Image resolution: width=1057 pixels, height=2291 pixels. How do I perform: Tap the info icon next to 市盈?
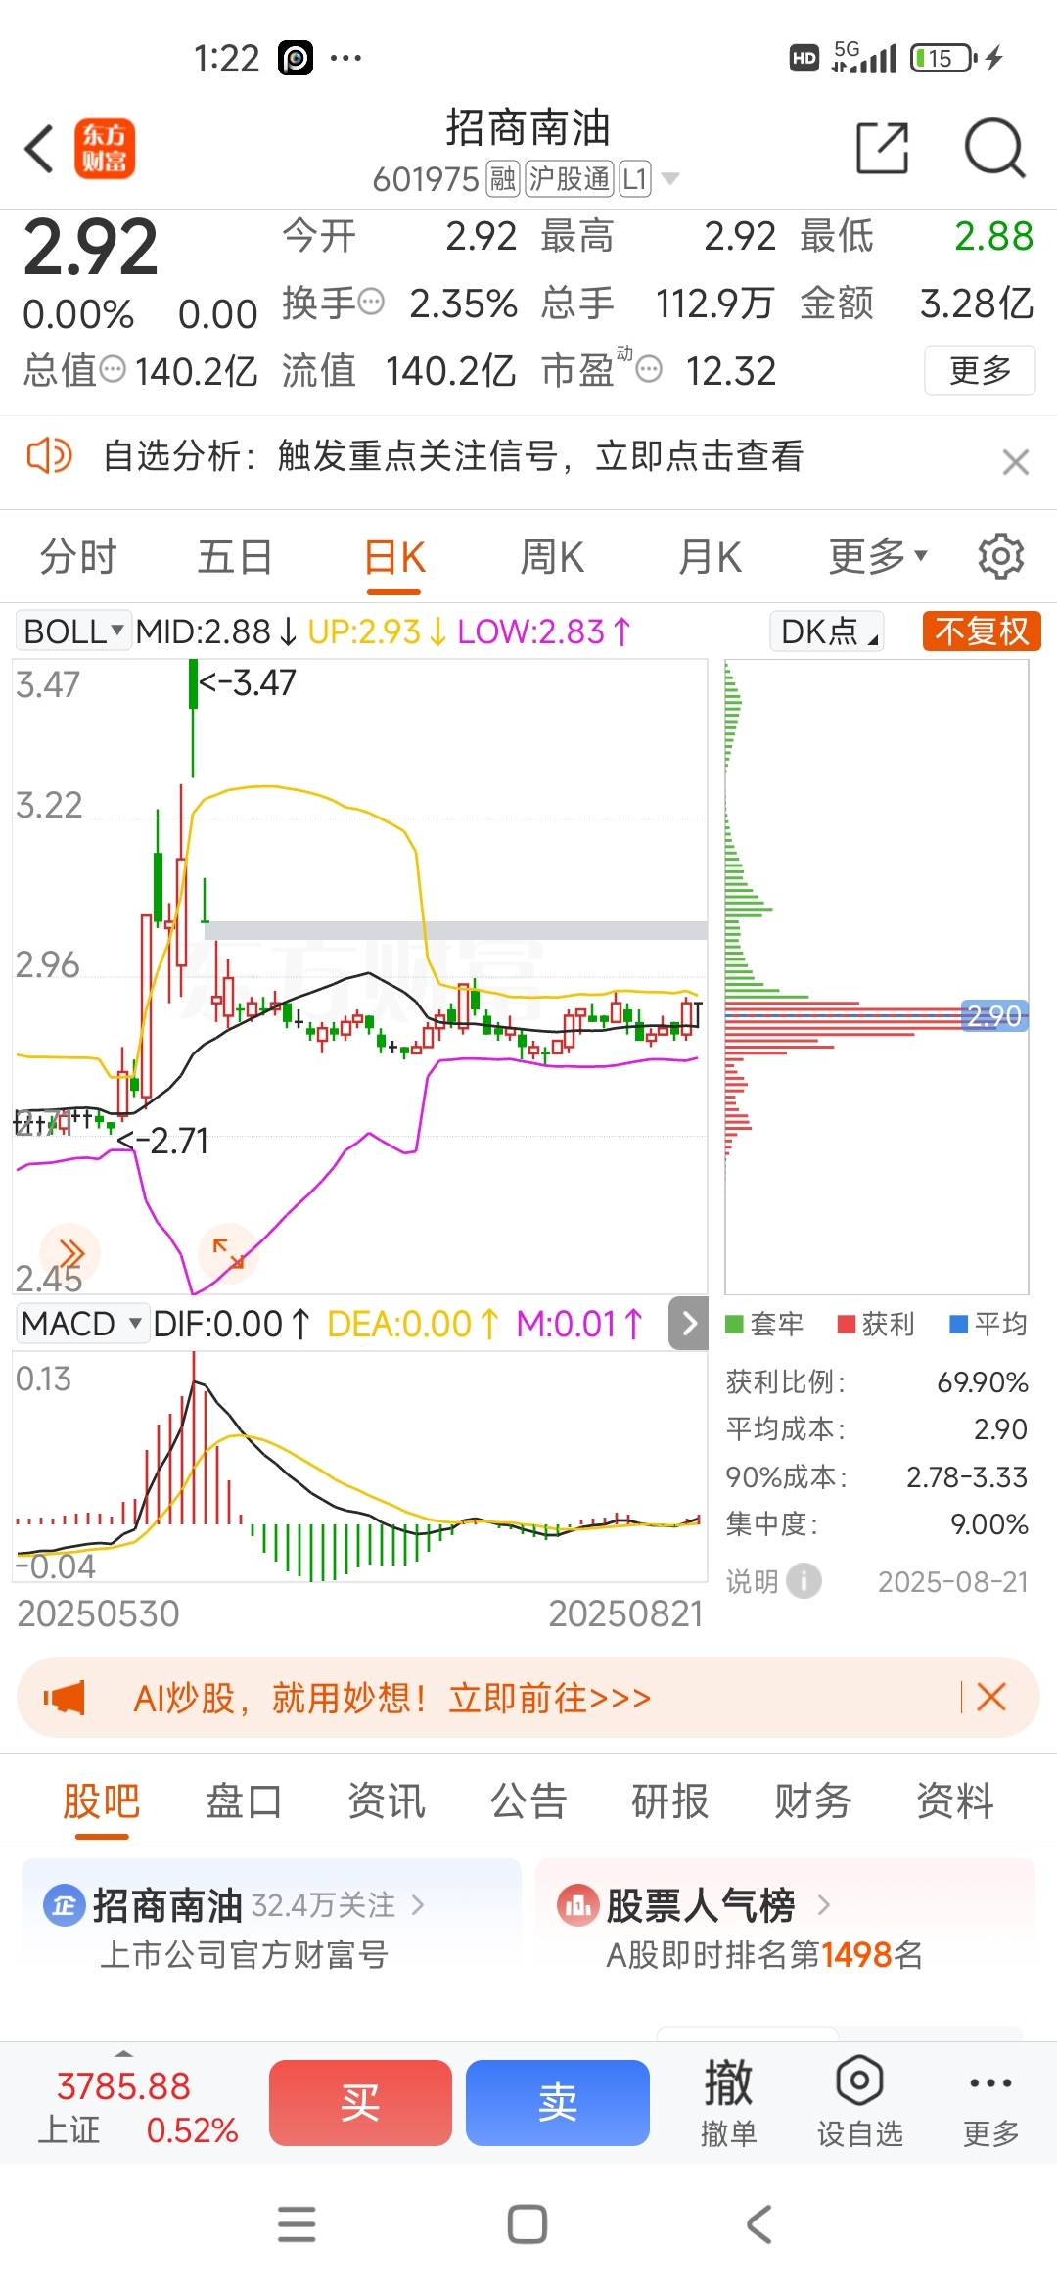[x=649, y=369]
